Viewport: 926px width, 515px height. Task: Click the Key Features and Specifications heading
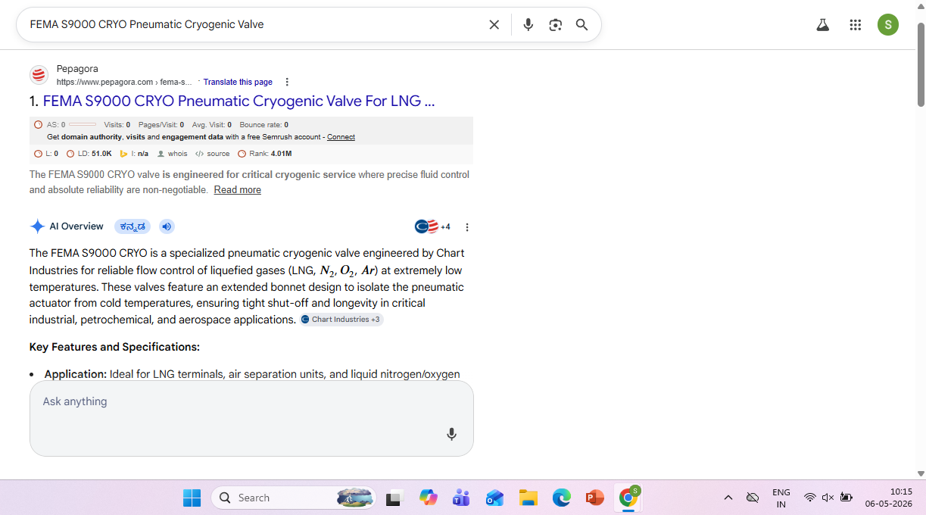click(x=114, y=347)
